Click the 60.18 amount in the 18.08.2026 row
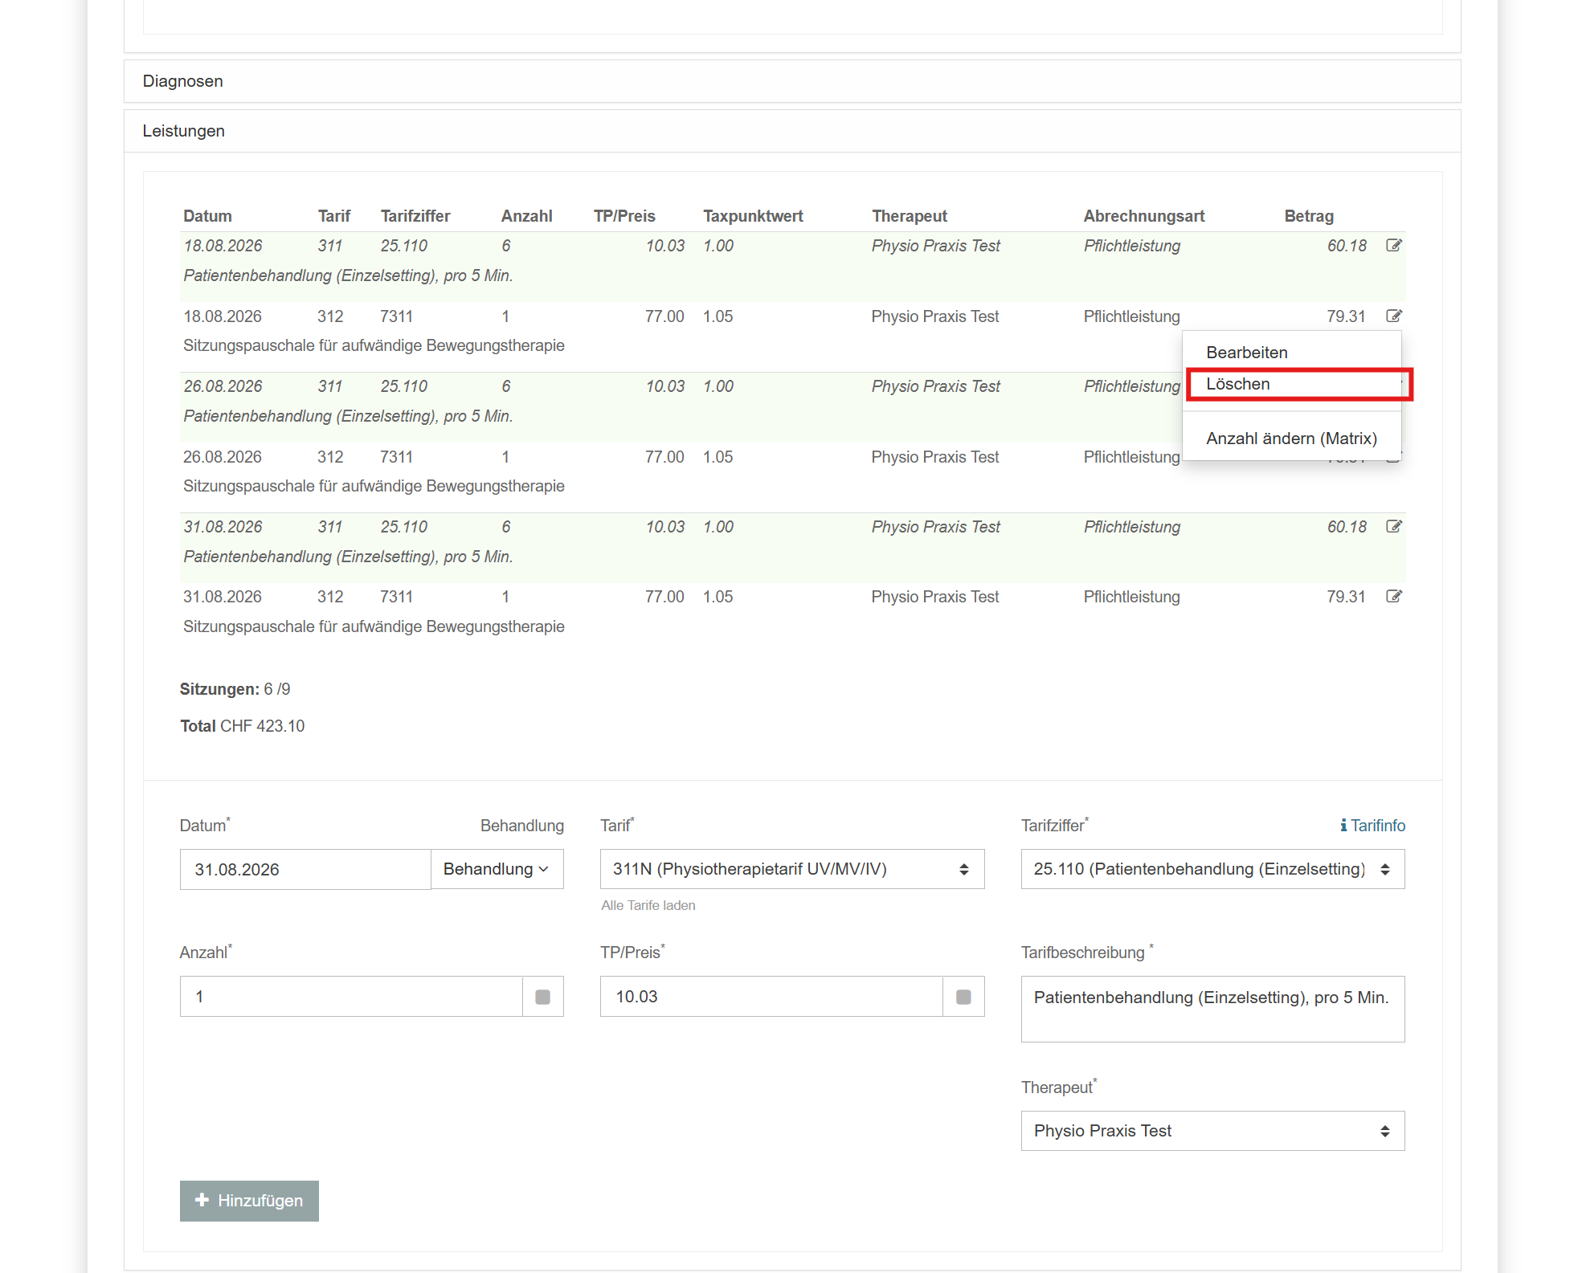Image resolution: width=1570 pixels, height=1273 pixels. 1347,246
